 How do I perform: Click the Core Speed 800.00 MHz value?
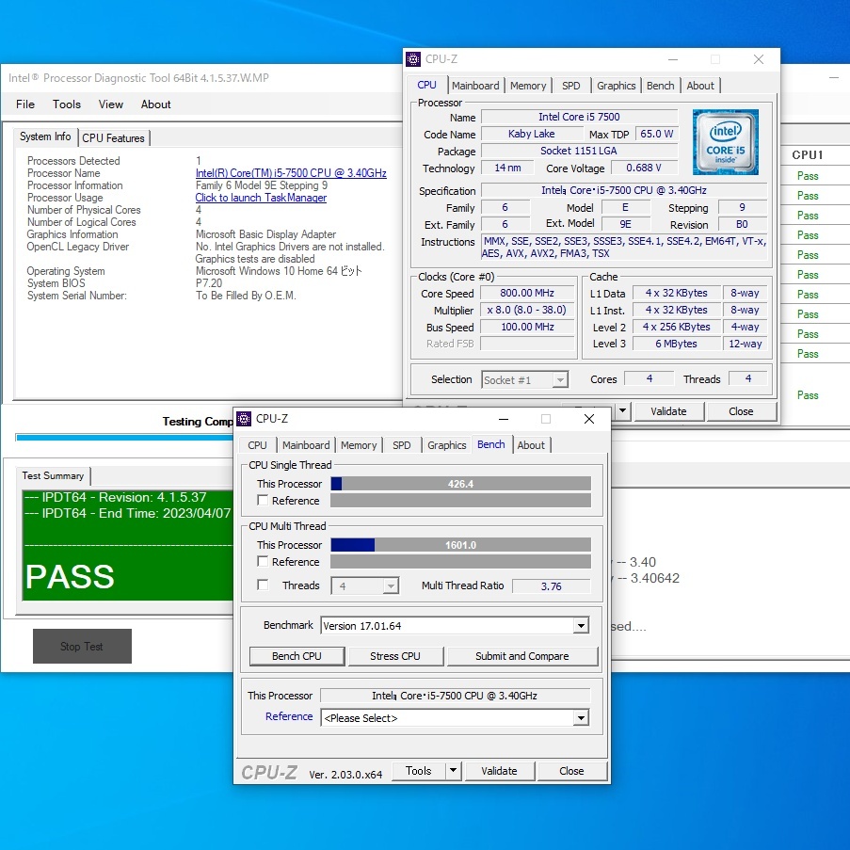point(527,294)
